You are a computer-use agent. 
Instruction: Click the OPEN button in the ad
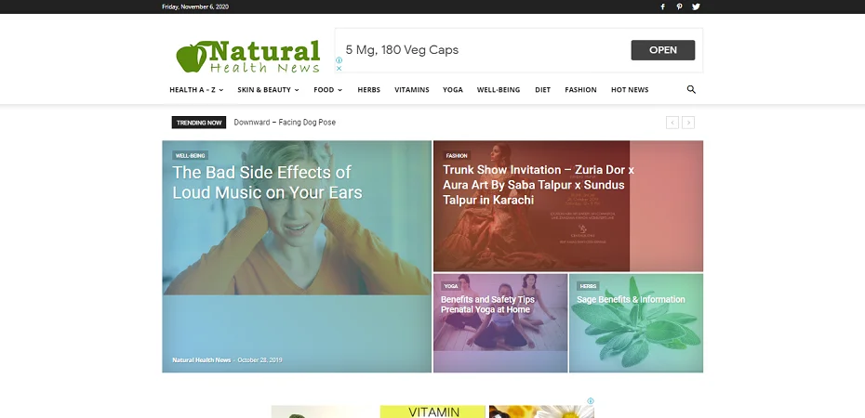tap(662, 50)
